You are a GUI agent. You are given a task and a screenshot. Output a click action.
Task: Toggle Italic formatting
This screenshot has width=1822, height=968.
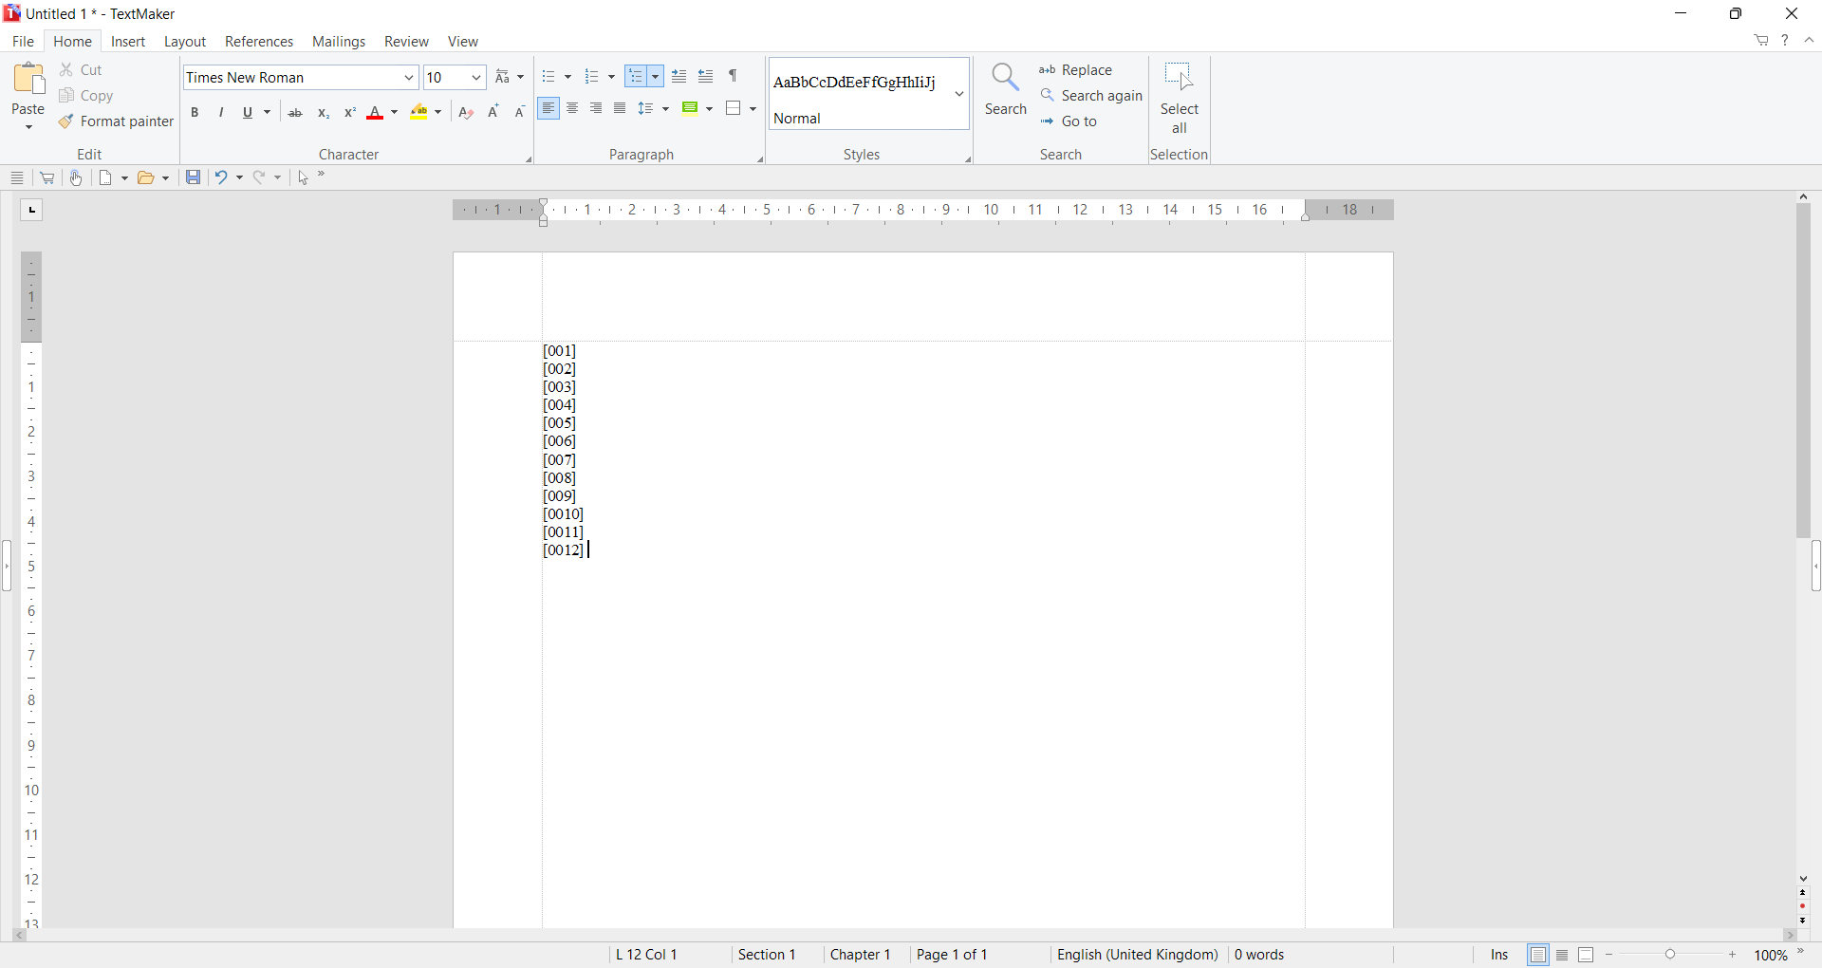(222, 114)
